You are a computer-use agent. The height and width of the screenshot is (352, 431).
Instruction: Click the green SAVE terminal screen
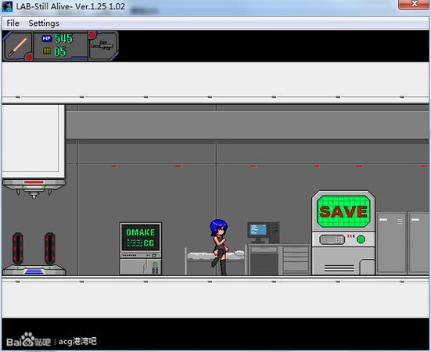pos(343,211)
